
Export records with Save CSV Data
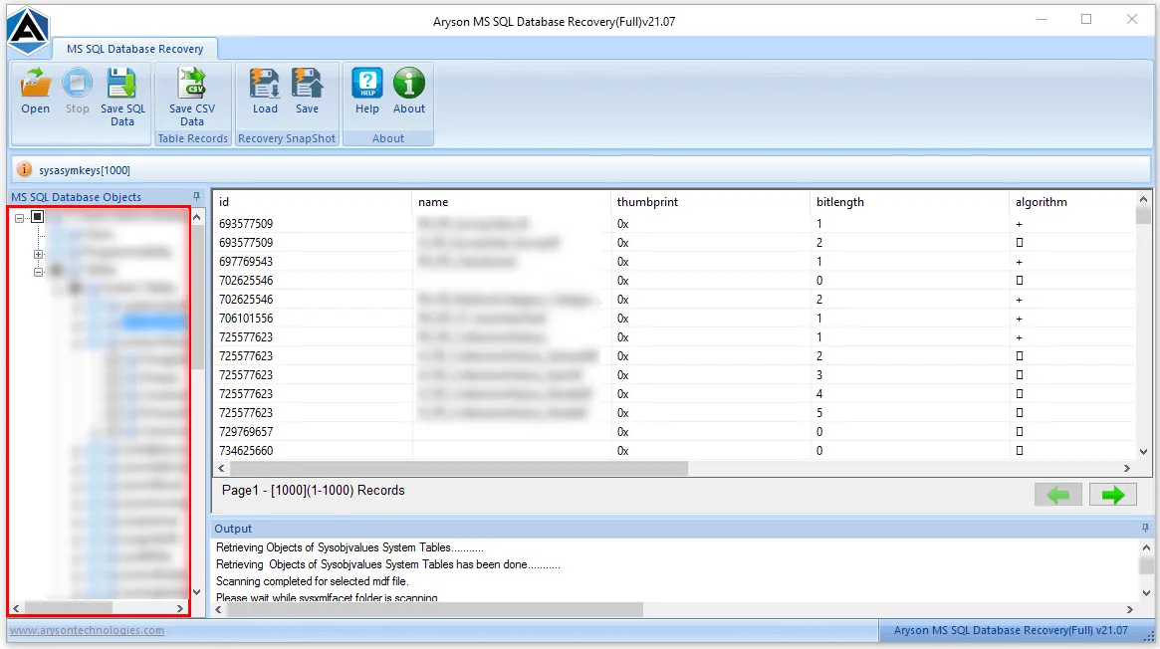pyautogui.click(x=191, y=97)
